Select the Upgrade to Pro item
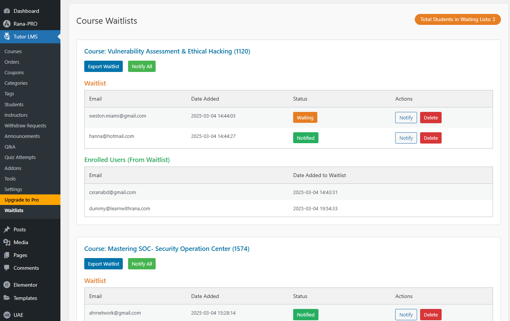The width and height of the screenshot is (510, 321). 22,200
